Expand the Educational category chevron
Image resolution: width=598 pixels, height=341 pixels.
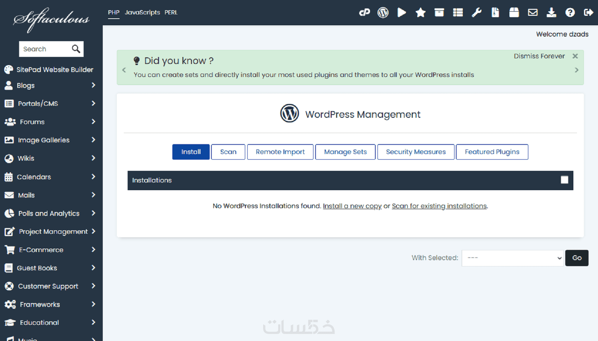93,322
